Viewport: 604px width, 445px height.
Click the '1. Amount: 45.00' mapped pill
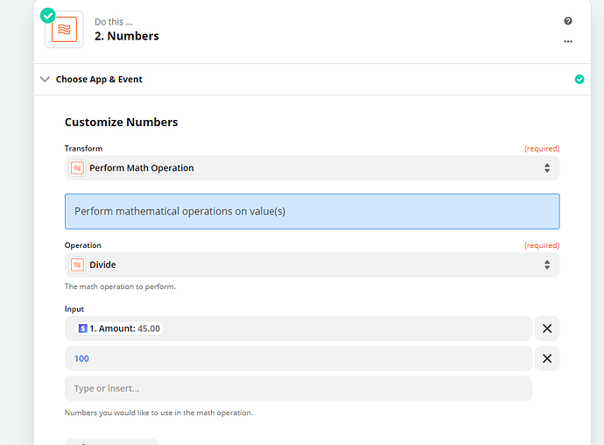tap(120, 328)
